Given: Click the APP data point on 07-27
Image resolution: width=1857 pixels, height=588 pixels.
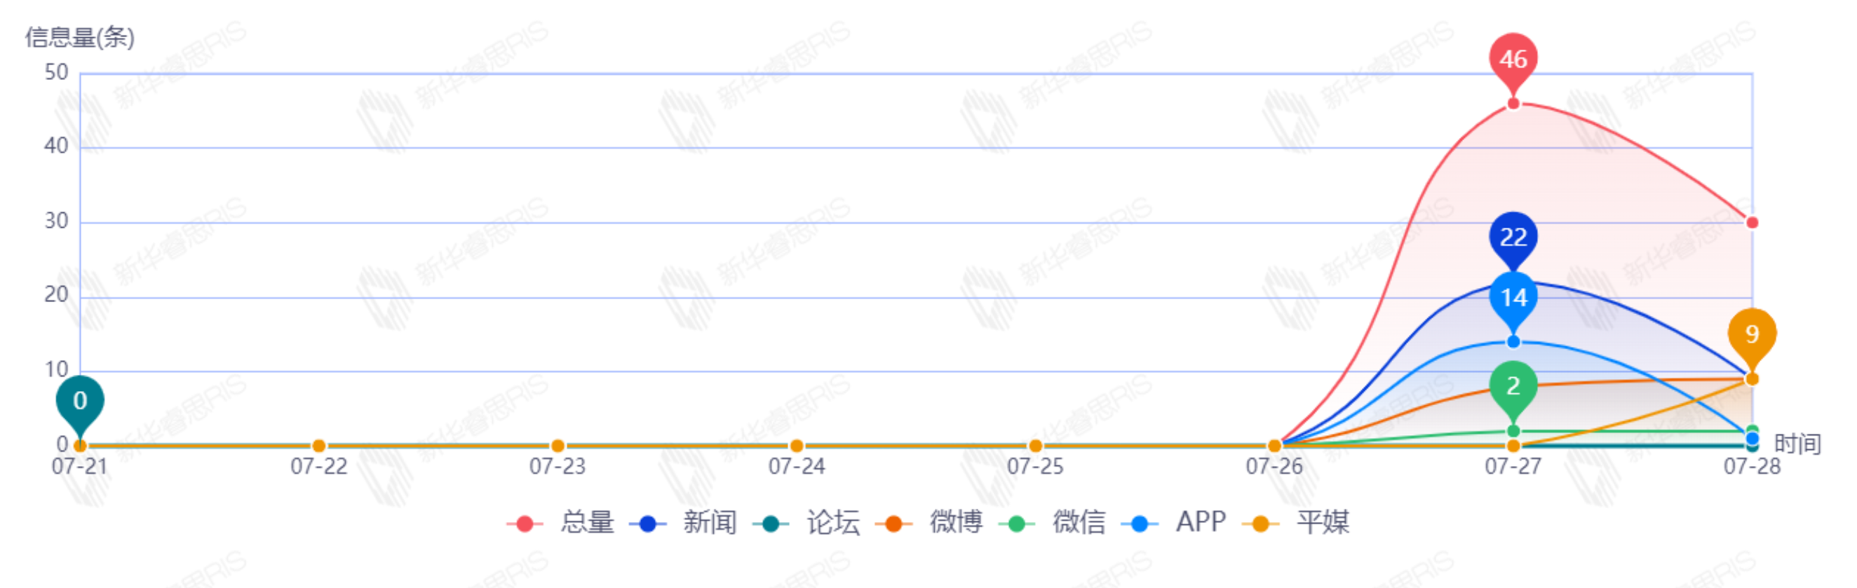Looking at the screenshot, I should pyautogui.click(x=1513, y=341).
